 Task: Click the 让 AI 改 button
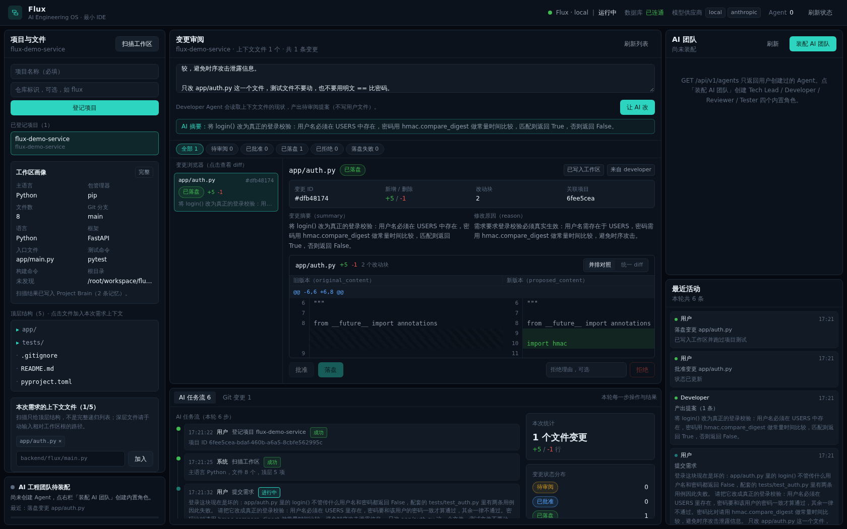(x=637, y=107)
